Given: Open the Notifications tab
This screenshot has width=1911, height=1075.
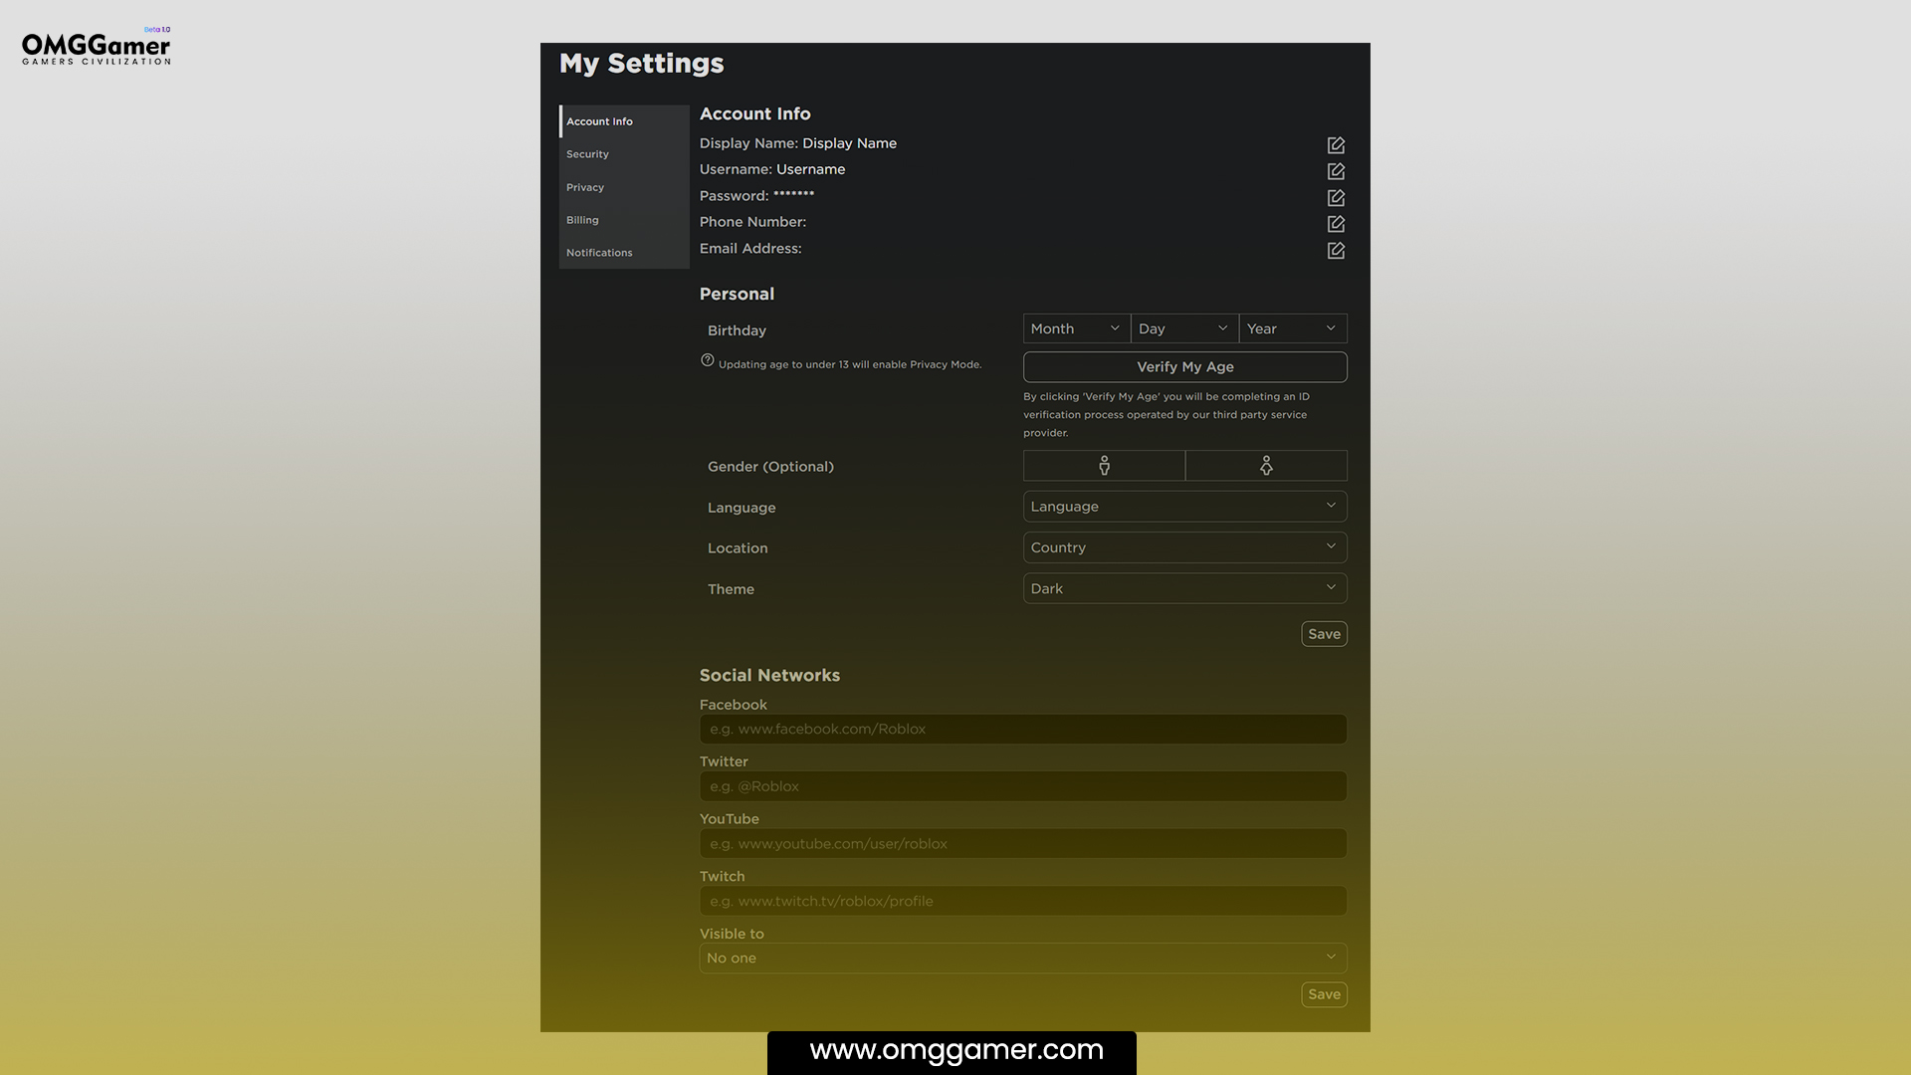Looking at the screenshot, I should pyautogui.click(x=624, y=253).
